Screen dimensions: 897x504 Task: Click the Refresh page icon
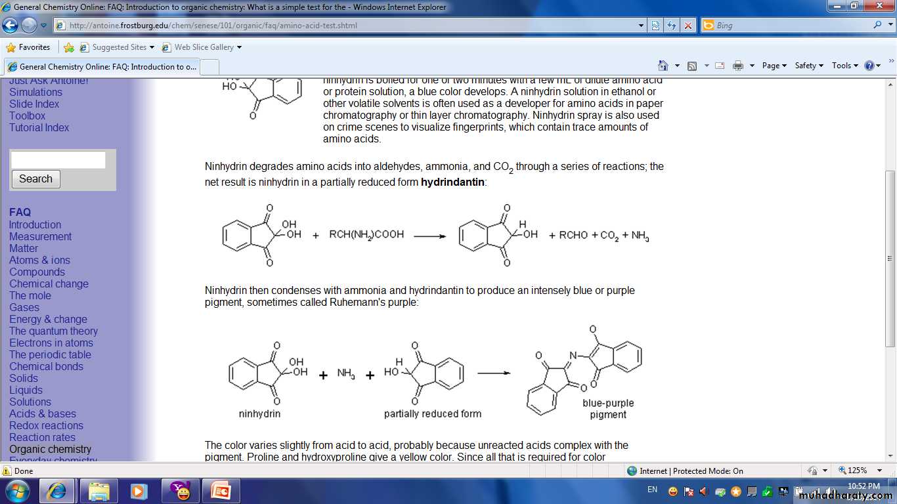[671, 26]
